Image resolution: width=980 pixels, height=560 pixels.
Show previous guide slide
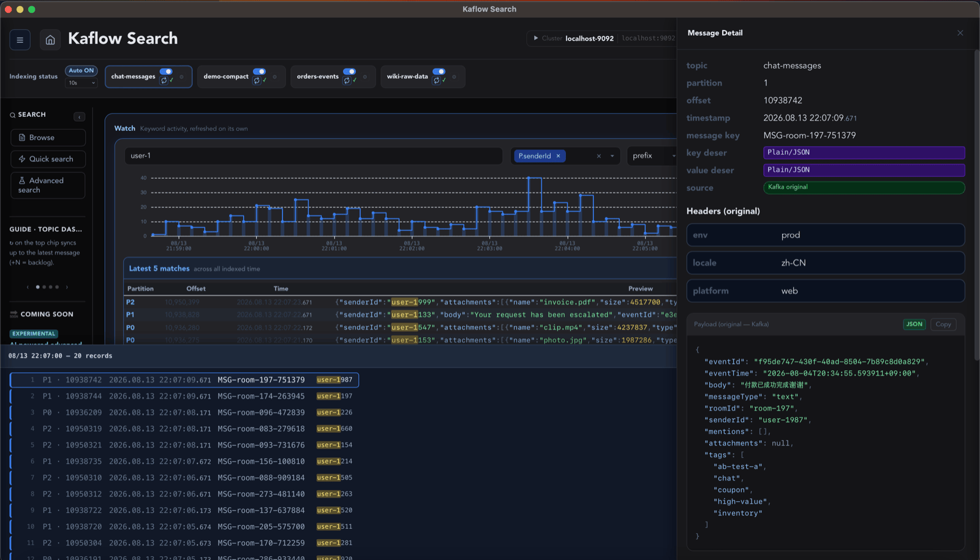[x=28, y=286]
